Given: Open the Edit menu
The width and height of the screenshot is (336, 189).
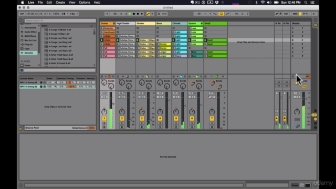Looking at the screenshot, I should (x=49, y=3).
